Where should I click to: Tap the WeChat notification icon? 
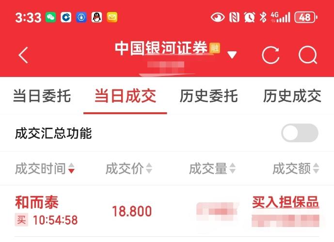[x=50, y=17]
